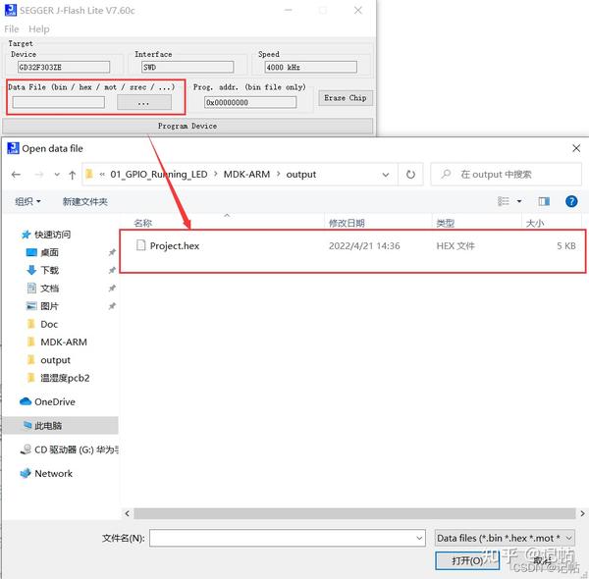
Task: Click the forward navigation arrow
Action: click(x=39, y=175)
